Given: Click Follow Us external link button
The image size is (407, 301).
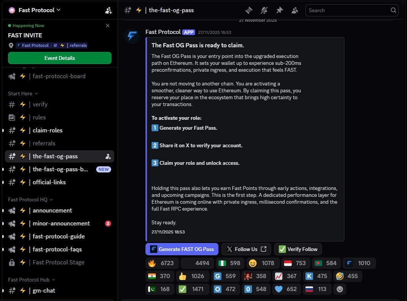Looking at the screenshot, I should [246, 249].
